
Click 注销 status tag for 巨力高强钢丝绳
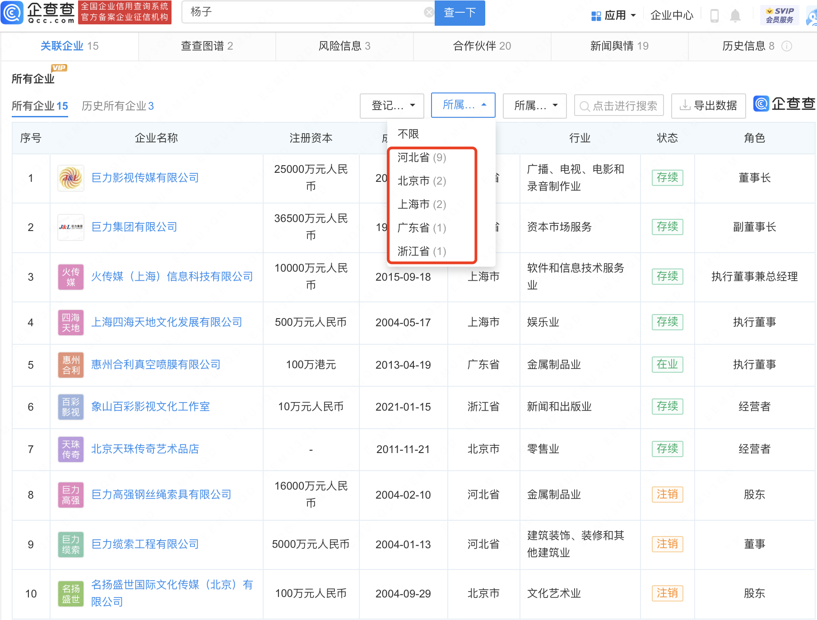667,494
